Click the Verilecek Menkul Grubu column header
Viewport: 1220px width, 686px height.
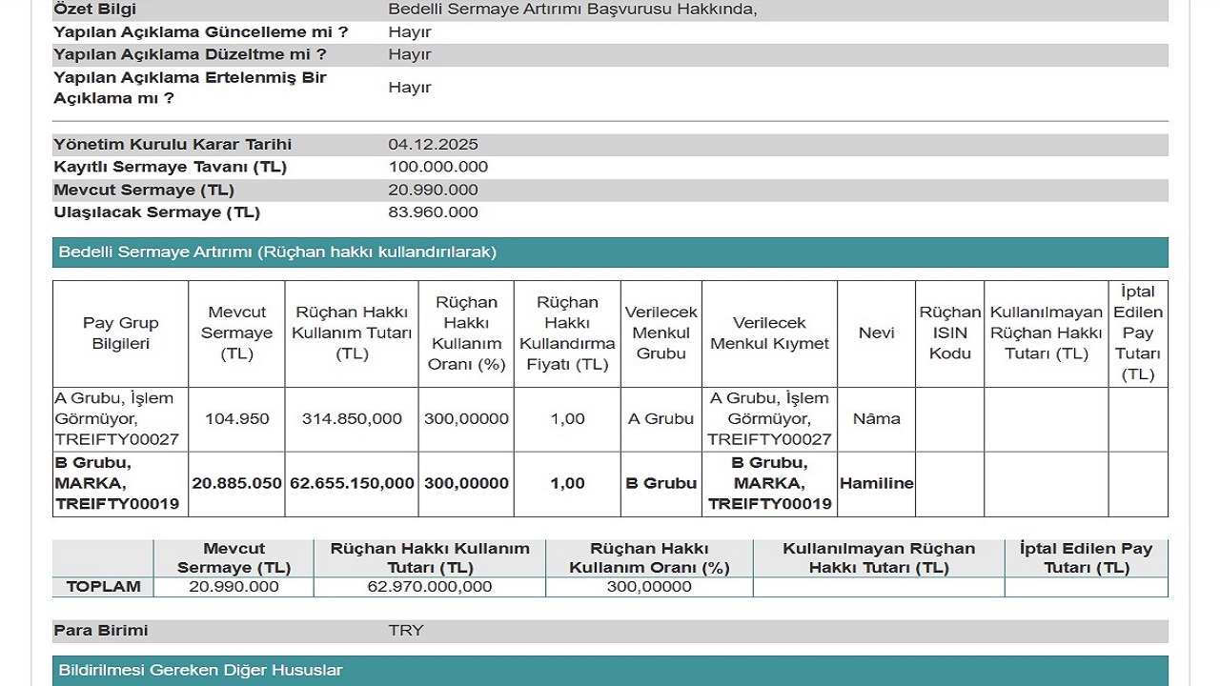[x=661, y=333]
